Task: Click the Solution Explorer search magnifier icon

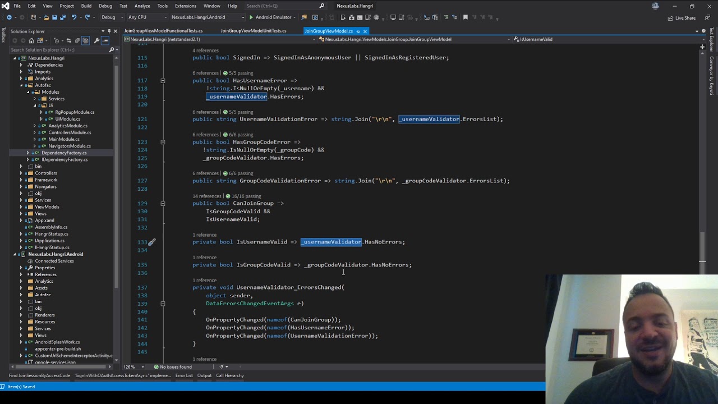Action: click(112, 49)
